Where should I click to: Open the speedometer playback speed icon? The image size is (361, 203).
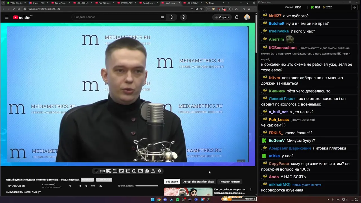pos(134,171)
